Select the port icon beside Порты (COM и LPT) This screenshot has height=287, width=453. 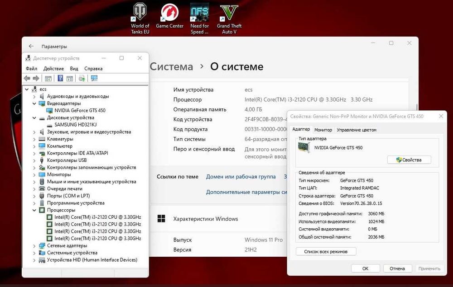click(42, 196)
